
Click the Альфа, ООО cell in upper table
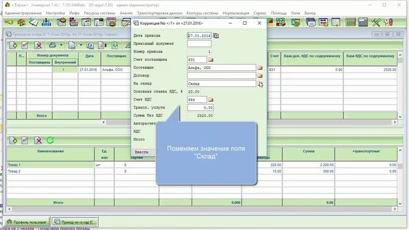[116, 70]
